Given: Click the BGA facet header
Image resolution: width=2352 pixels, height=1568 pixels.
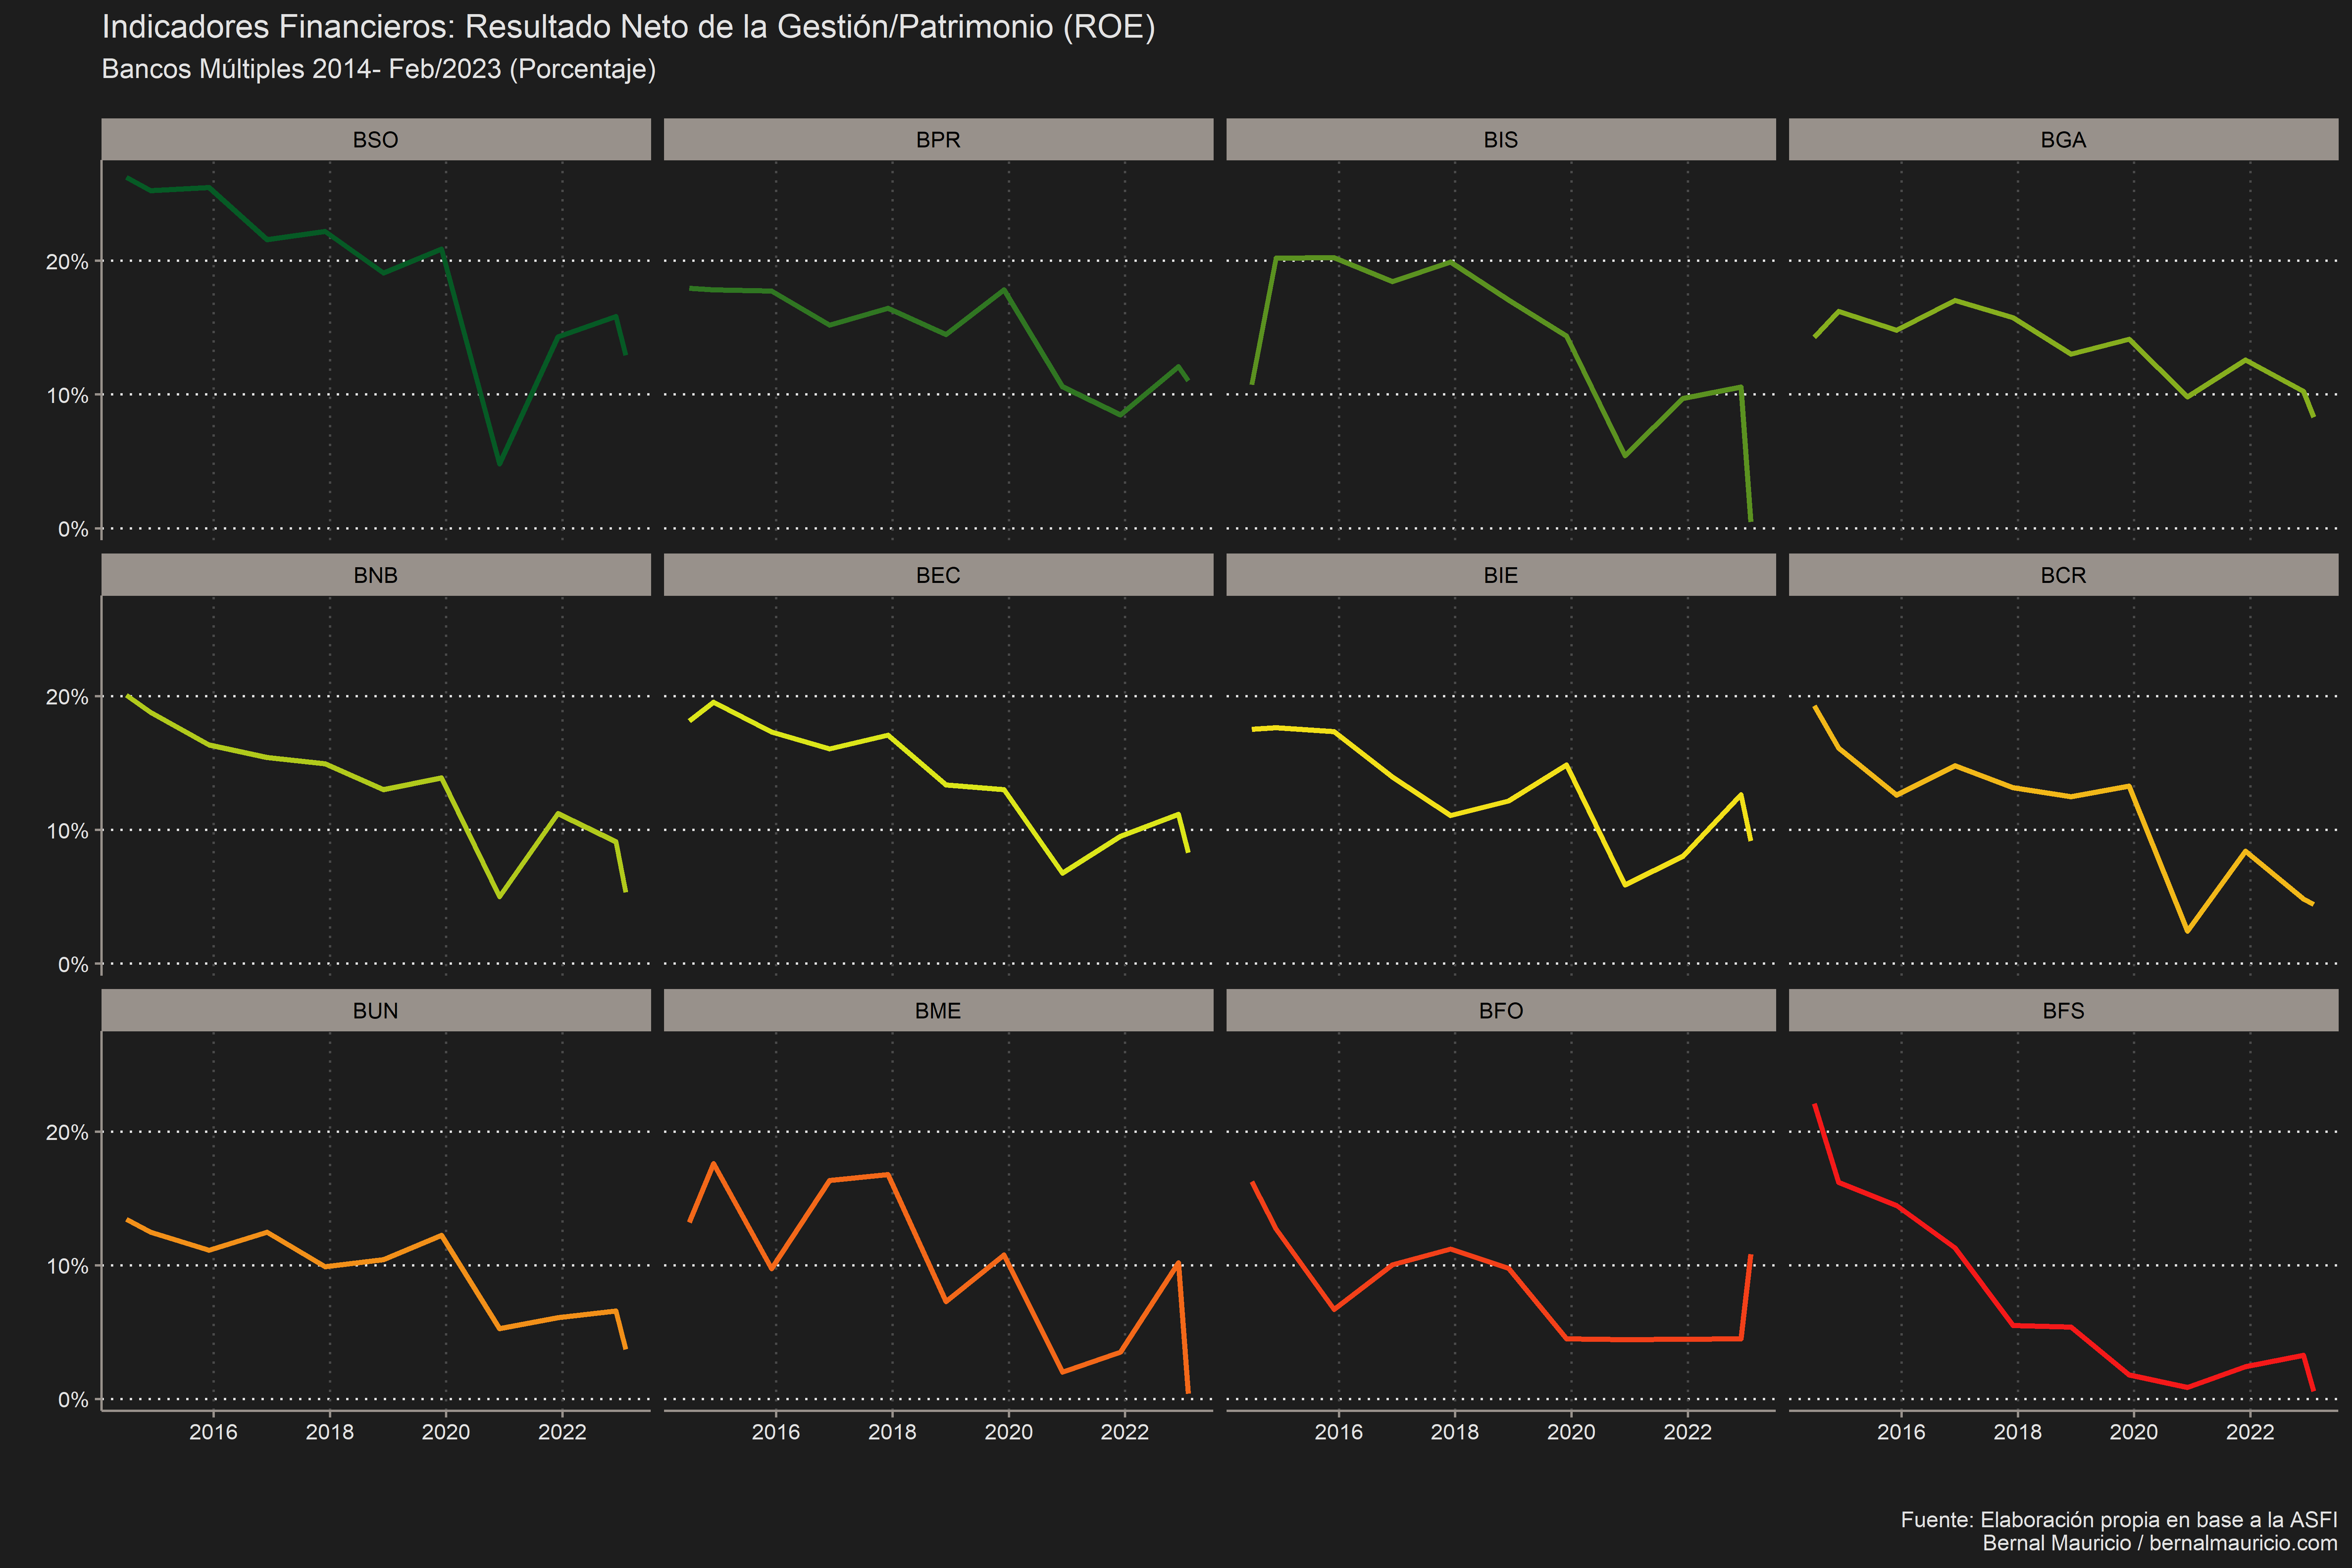Looking at the screenshot, I should coord(2063,139).
